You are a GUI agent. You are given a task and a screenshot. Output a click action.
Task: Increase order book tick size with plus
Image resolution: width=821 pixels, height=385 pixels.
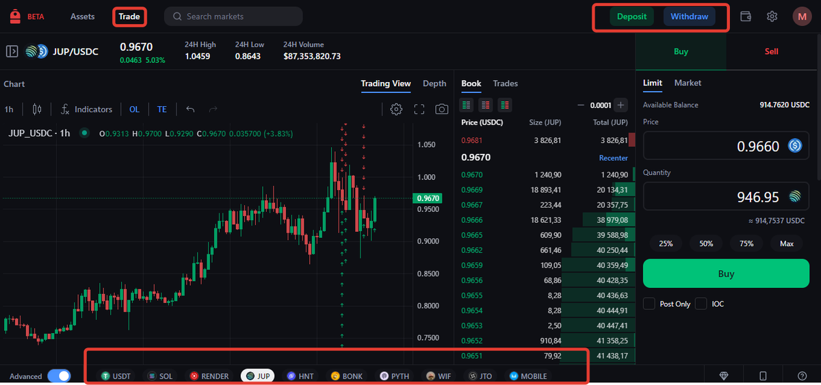621,105
